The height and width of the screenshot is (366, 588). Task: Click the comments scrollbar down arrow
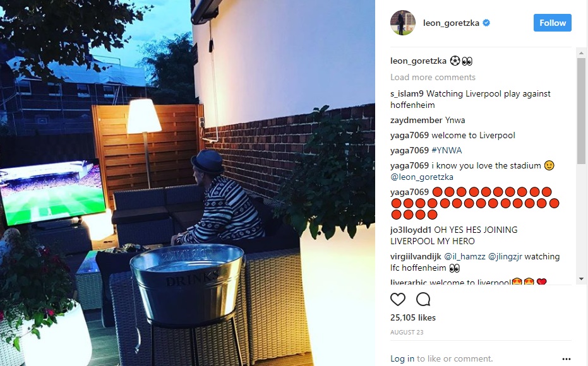click(x=581, y=279)
